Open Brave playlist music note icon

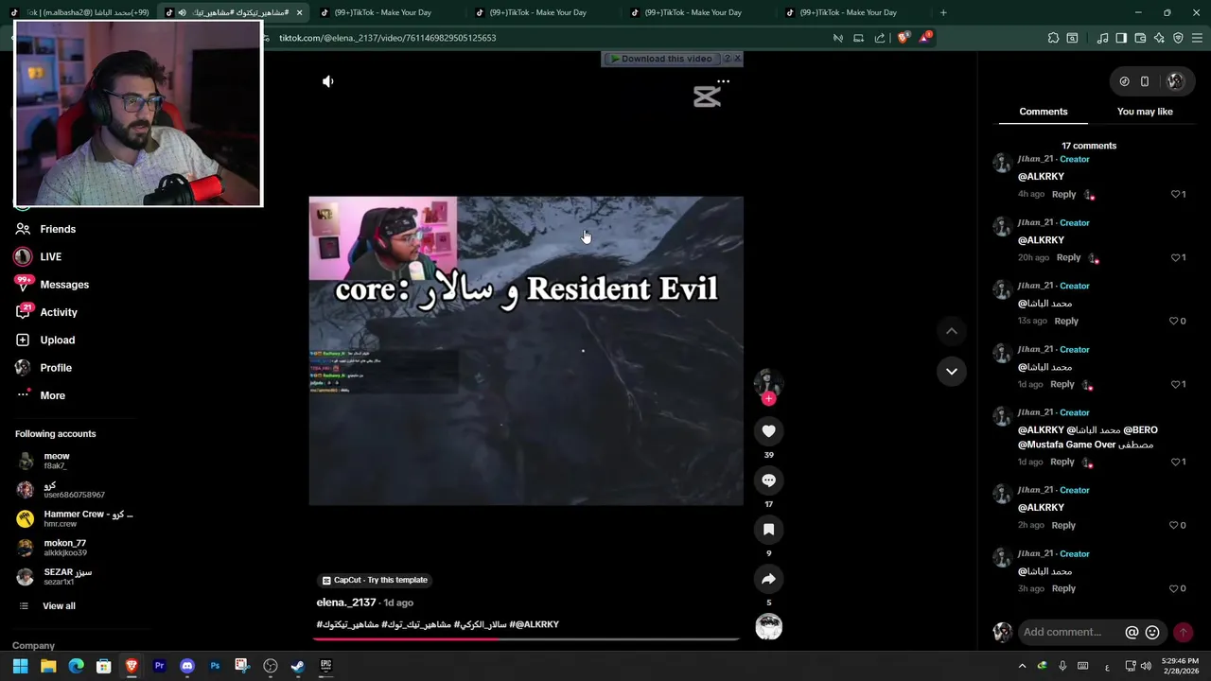pos(1102,38)
